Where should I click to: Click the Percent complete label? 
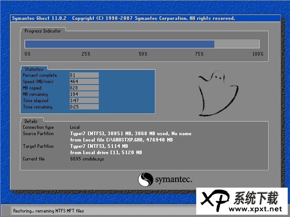[40, 75]
